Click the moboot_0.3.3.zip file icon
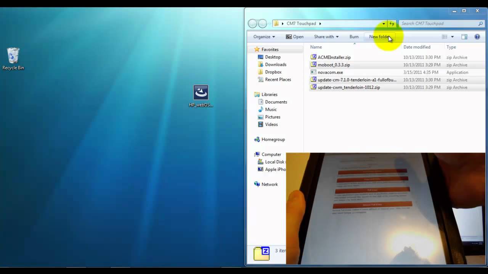Image resolution: width=488 pixels, height=274 pixels. click(313, 65)
